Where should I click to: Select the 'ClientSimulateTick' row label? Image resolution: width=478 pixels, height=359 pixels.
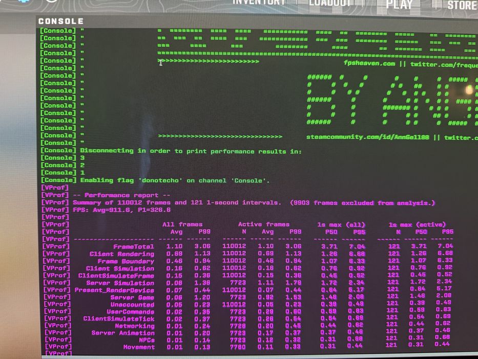click(119, 318)
